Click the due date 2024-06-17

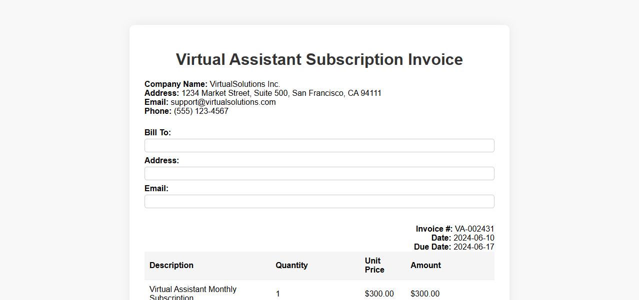[473, 247]
